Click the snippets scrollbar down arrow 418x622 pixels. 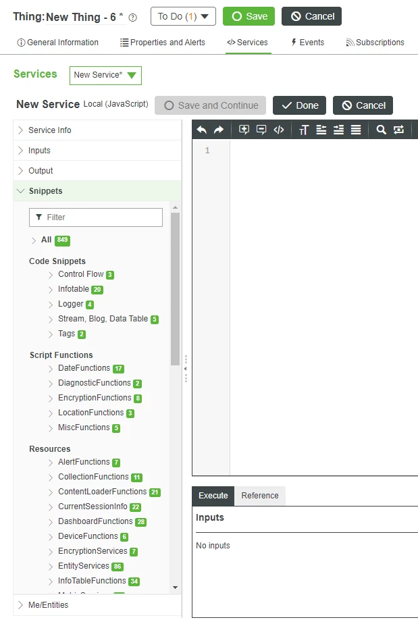[x=176, y=588]
